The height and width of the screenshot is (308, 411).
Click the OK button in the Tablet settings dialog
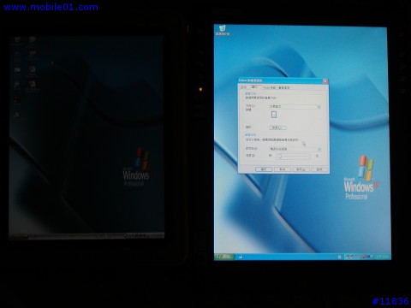click(x=264, y=169)
